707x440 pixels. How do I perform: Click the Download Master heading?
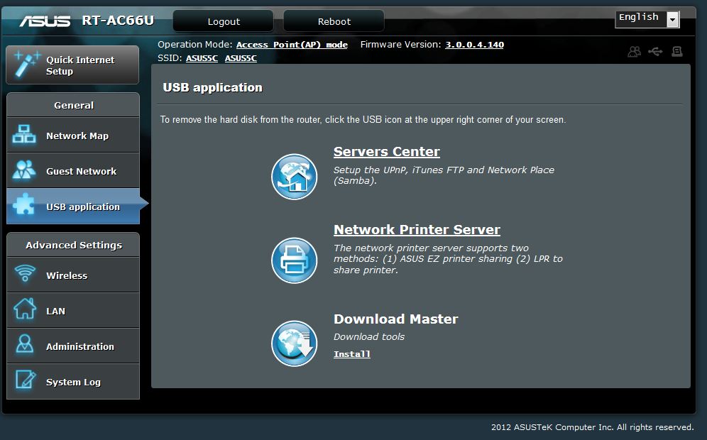coord(395,319)
